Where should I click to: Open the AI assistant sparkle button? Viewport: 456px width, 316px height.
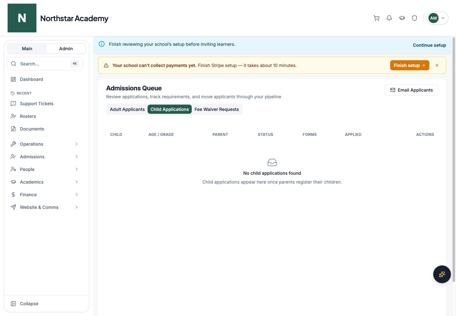[x=442, y=274]
